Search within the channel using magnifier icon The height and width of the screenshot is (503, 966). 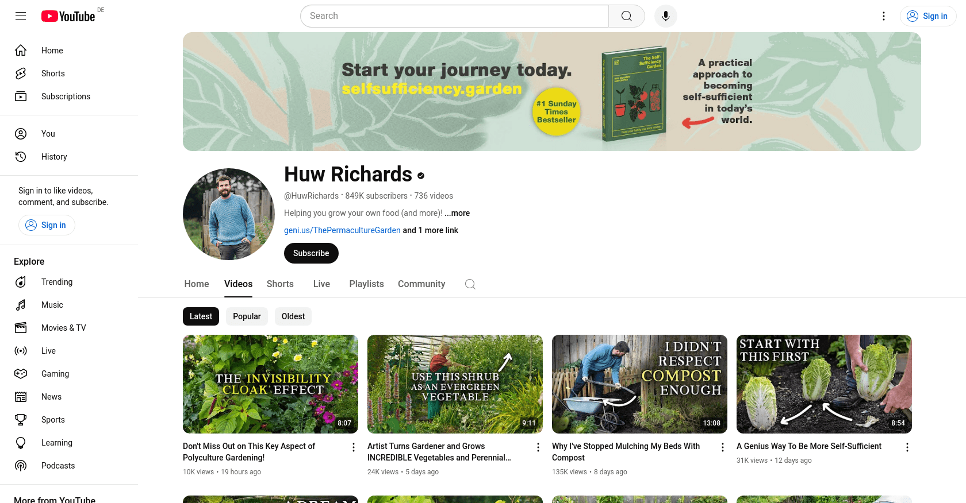pos(470,284)
